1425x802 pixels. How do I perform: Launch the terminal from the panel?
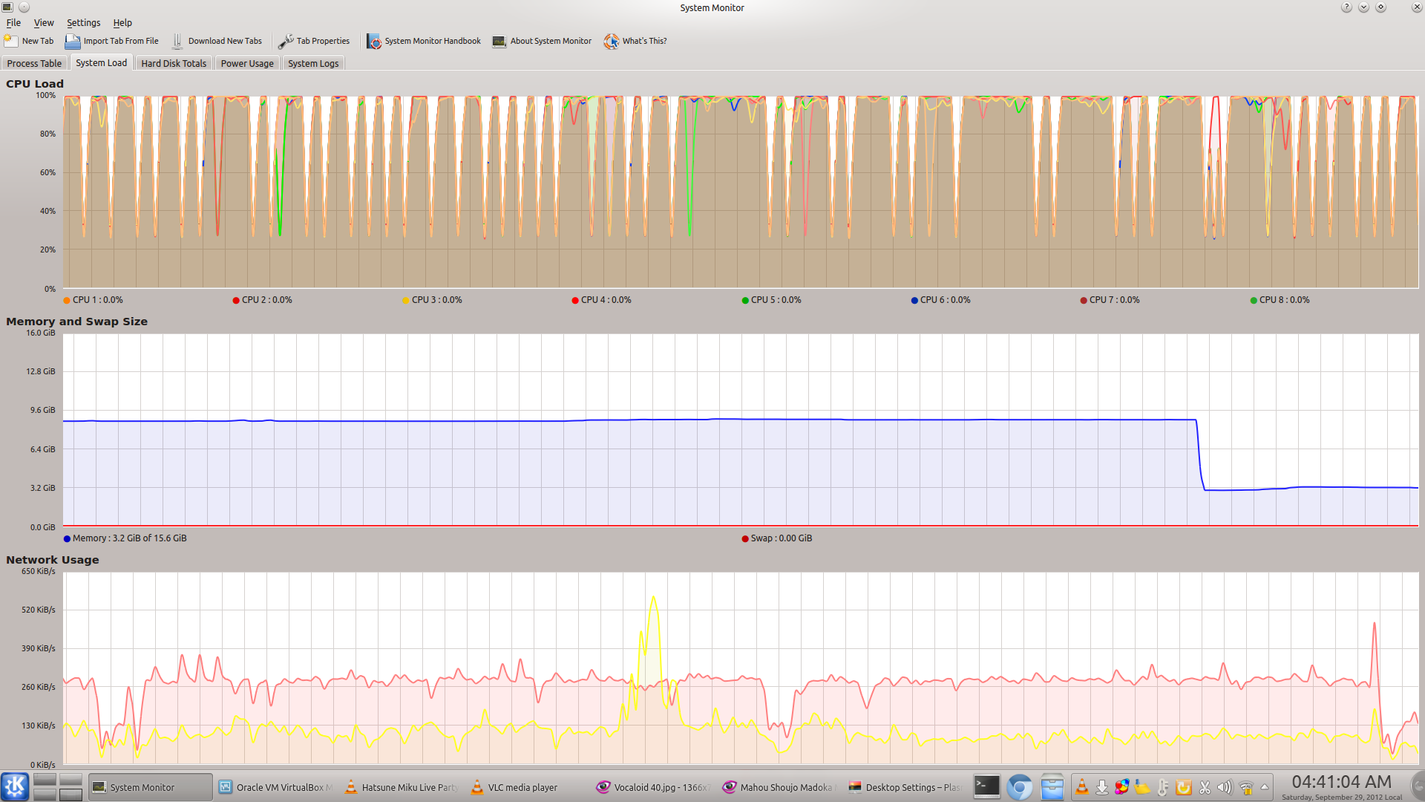986,786
